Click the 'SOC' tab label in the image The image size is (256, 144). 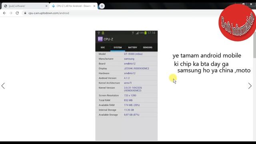(103, 48)
